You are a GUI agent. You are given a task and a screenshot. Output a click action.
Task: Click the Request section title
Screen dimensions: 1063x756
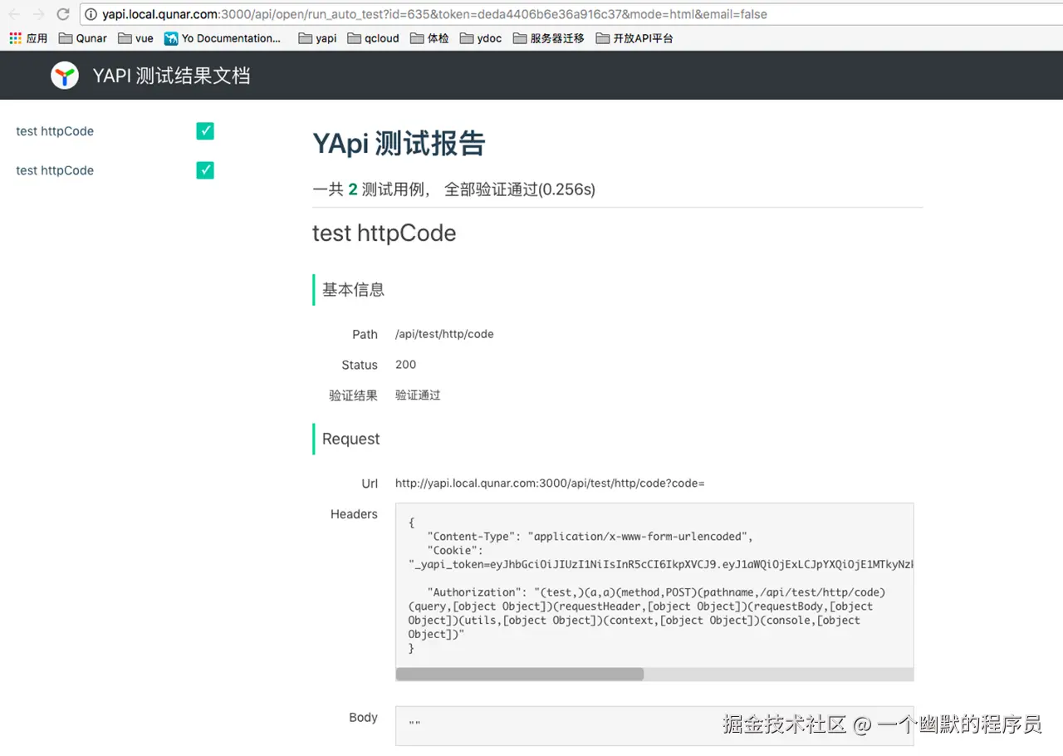click(x=350, y=439)
